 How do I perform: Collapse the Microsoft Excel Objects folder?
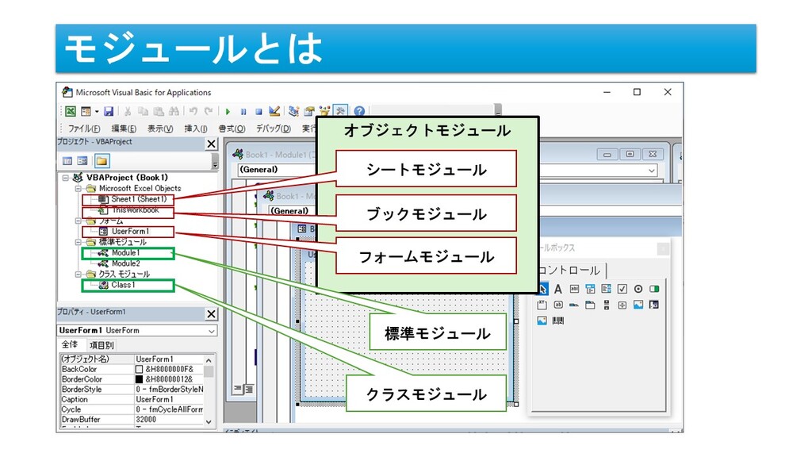click(78, 189)
